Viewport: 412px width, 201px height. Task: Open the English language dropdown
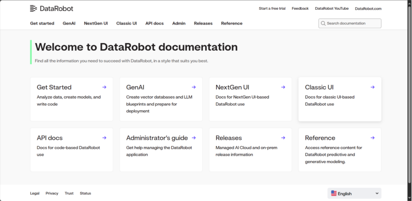pos(354,194)
